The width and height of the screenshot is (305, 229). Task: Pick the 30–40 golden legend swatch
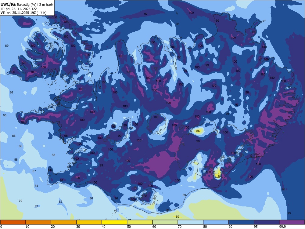(x=89, y=222)
